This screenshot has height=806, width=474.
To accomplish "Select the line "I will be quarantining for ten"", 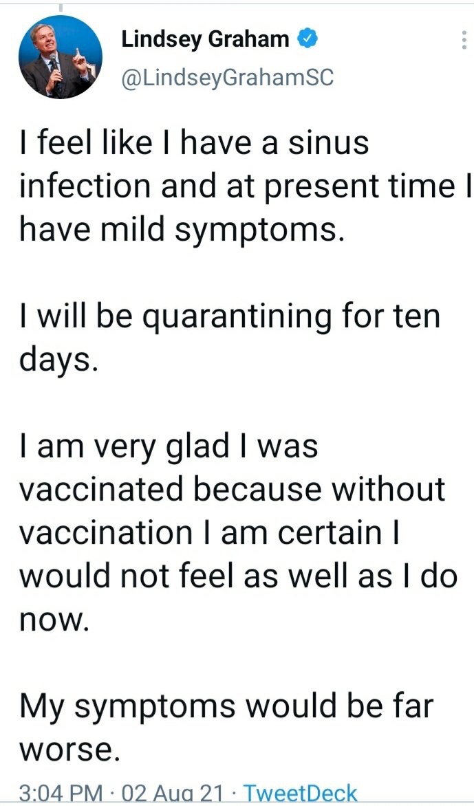I will click(x=230, y=317).
